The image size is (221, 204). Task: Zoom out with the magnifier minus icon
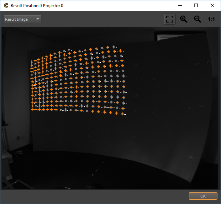tap(197, 19)
